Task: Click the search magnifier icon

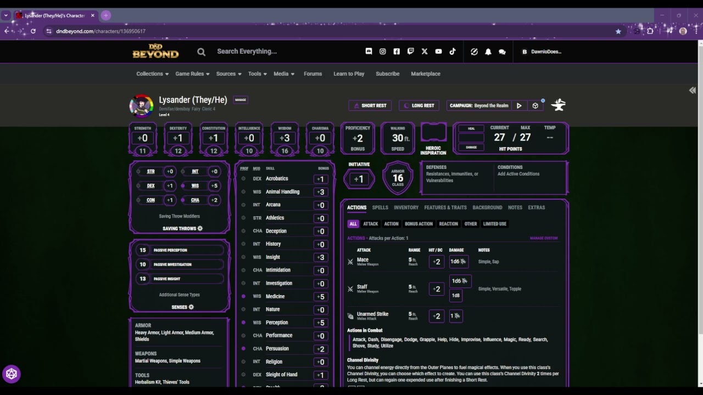Action: 201,52
